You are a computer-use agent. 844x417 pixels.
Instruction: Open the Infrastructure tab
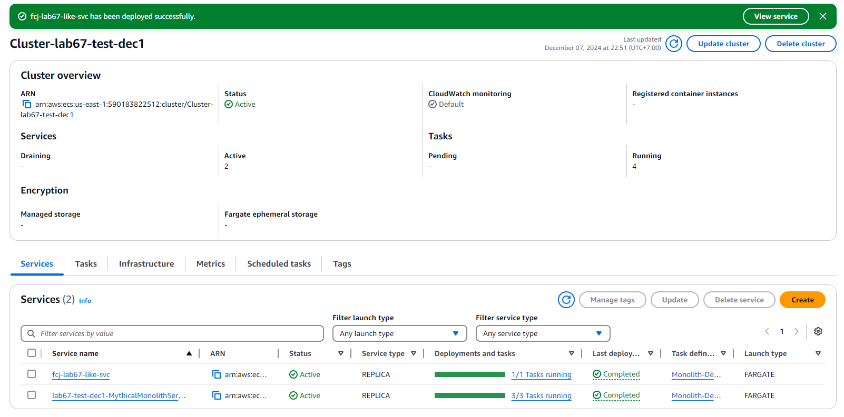[x=146, y=263]
